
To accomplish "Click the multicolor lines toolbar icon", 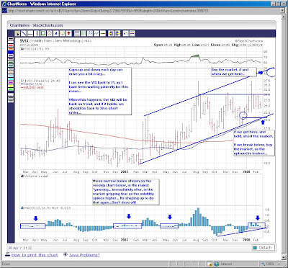I will 132,33.
